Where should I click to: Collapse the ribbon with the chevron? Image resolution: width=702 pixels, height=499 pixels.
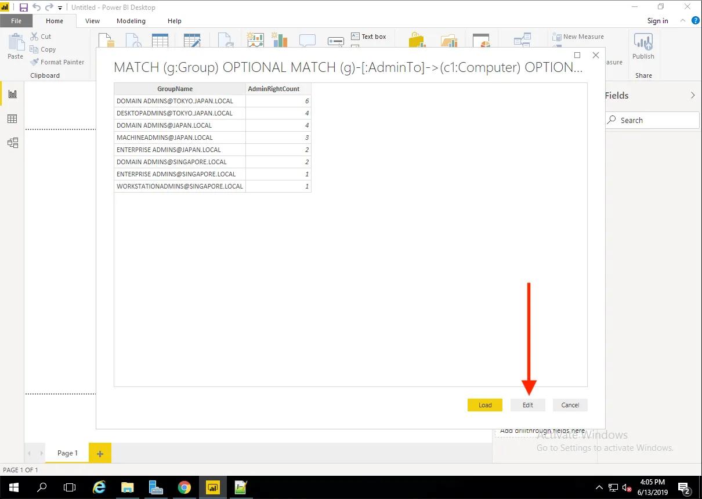coord(682,20)
